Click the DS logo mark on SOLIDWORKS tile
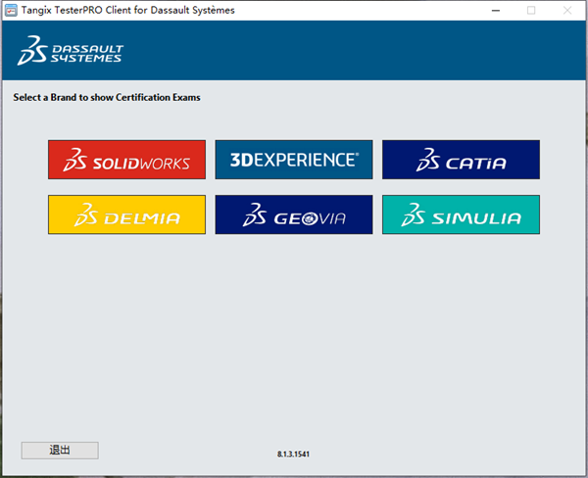This screenshot has height=478, width=588. 74,160
